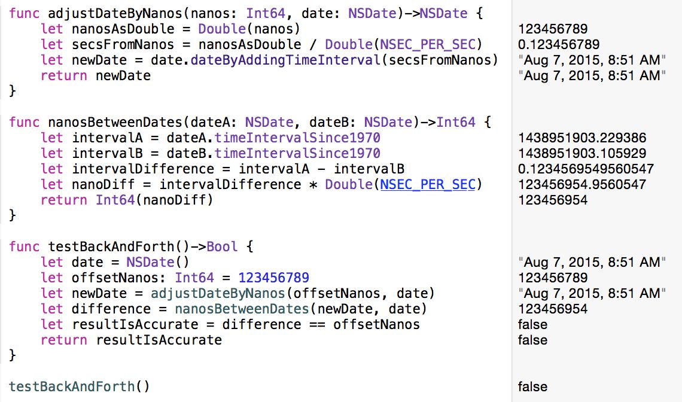Select result 123456789 beside Double(nanos) line
The width and height of the screenshot is (682, 402).
(553, 29)
